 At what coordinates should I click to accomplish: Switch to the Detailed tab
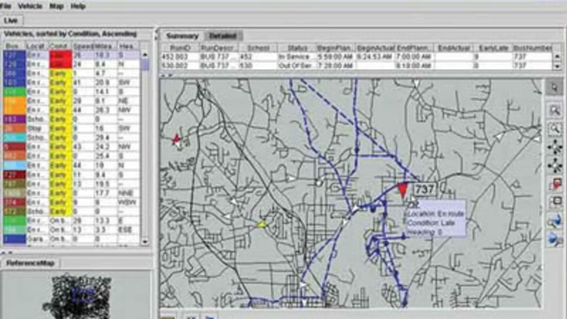[x=223, y=36]
